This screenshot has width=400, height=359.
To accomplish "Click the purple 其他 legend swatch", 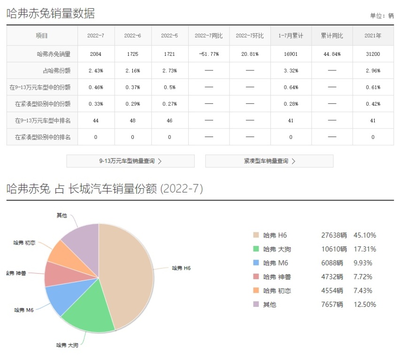I will 256,304.
